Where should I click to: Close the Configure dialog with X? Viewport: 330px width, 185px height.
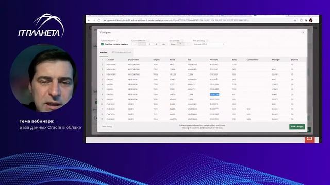pyautogui.click(x=303, y=32)
